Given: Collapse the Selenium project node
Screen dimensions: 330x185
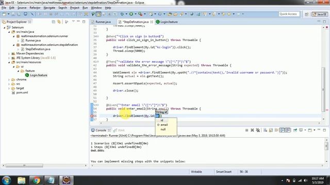Looking at the screenshot, I should 5,27.
